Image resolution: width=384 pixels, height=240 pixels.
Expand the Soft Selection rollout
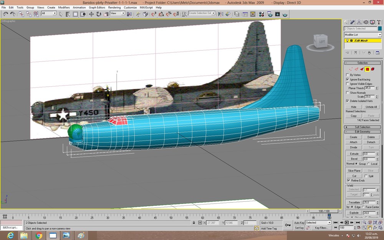tap(362, 127)
